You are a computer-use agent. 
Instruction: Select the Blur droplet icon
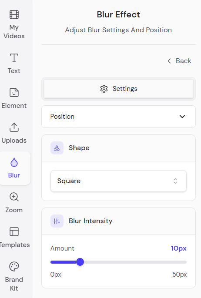pos(14,162)
